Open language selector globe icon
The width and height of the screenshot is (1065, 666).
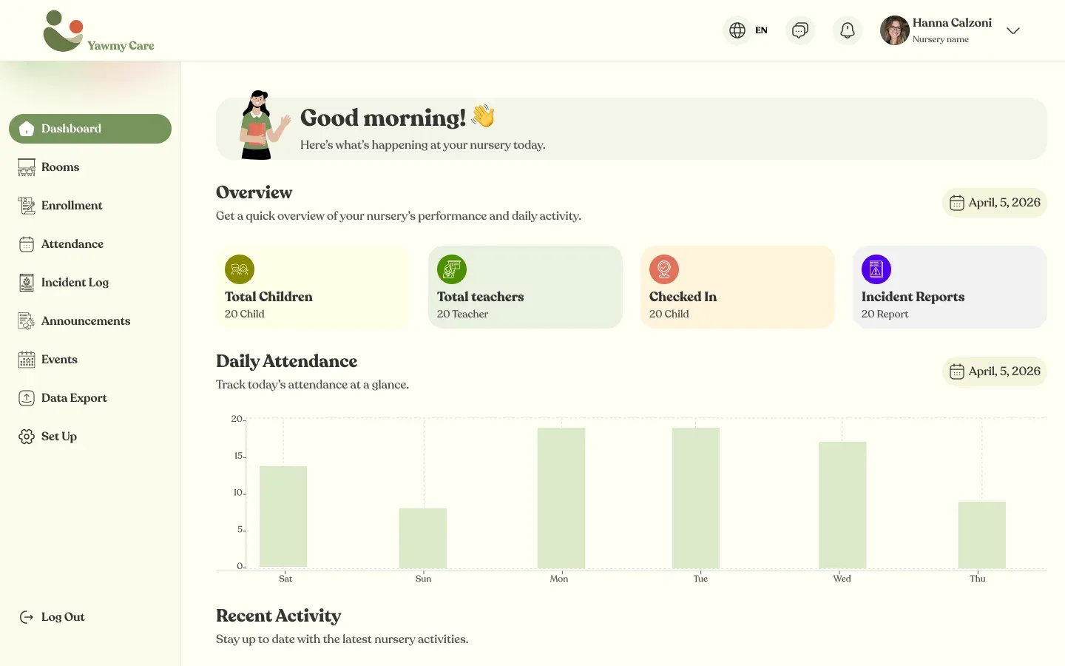tap(737, 30)
